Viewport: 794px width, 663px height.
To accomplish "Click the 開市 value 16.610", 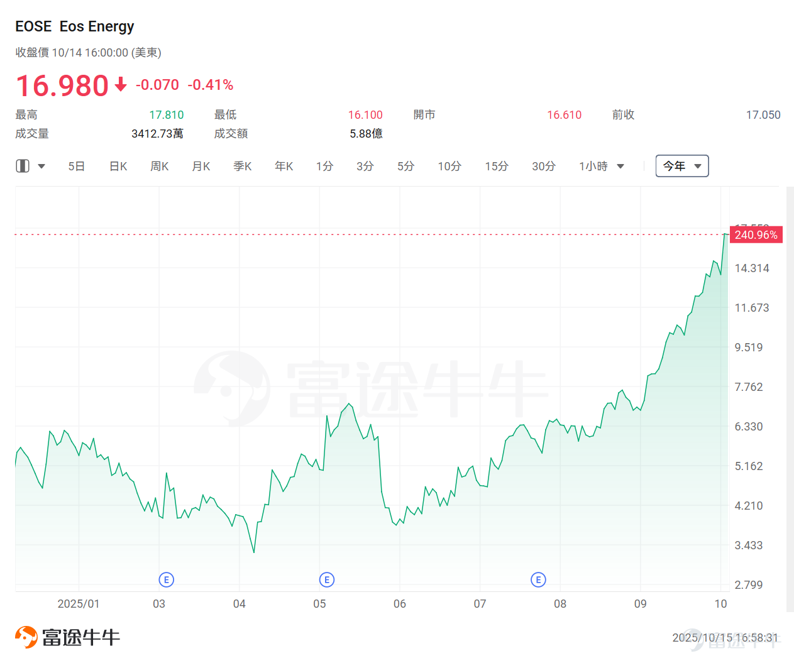I will click(565, 115).
